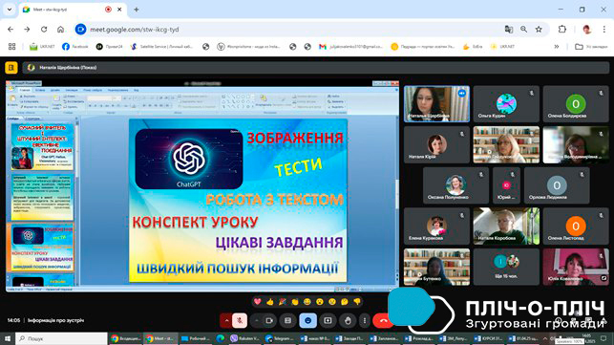Select the Наталя Коробова video tile

tap(506, 226)
